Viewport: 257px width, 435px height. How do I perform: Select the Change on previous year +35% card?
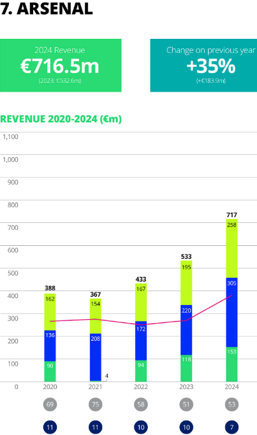click(x=203, y=66)
